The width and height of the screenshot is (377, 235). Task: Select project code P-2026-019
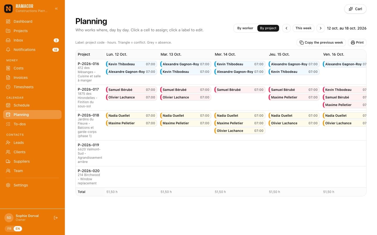coord(88,145)
